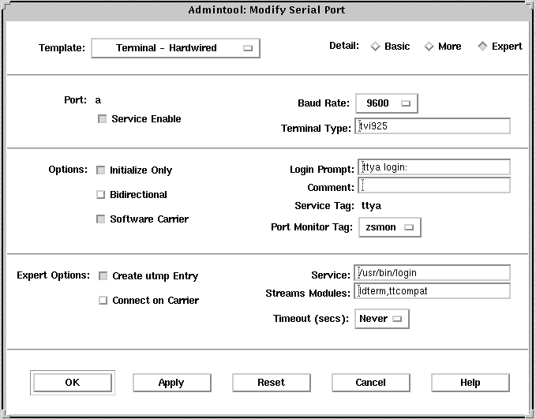Click the empty Comment input field
The image size is (536, 419).
pyautogui.click(x=434, y=185)
